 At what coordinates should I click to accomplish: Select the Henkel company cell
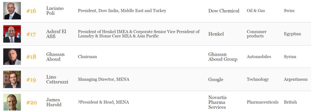(x=216, y=34)
